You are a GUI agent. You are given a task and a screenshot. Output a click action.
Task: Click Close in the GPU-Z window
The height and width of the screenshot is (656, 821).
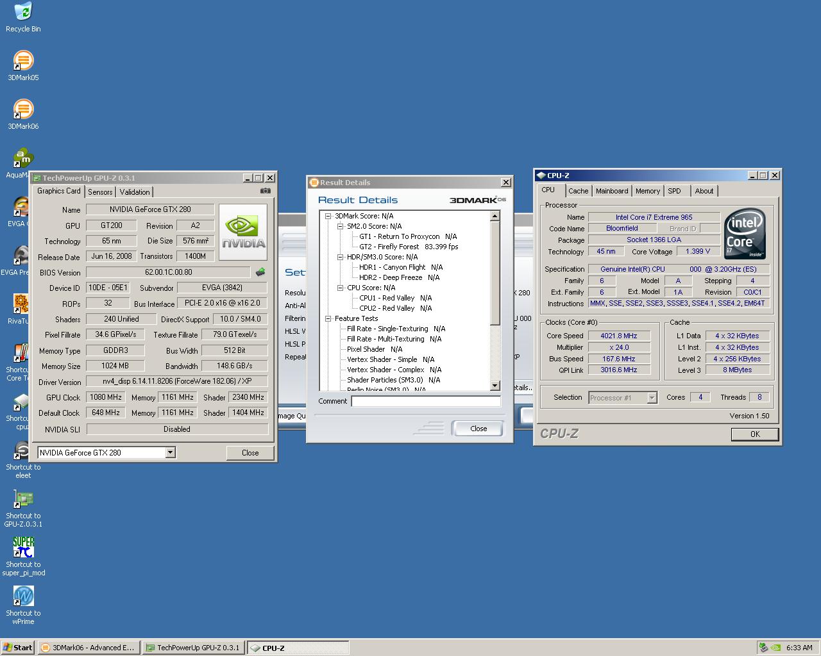pos(250,453)
